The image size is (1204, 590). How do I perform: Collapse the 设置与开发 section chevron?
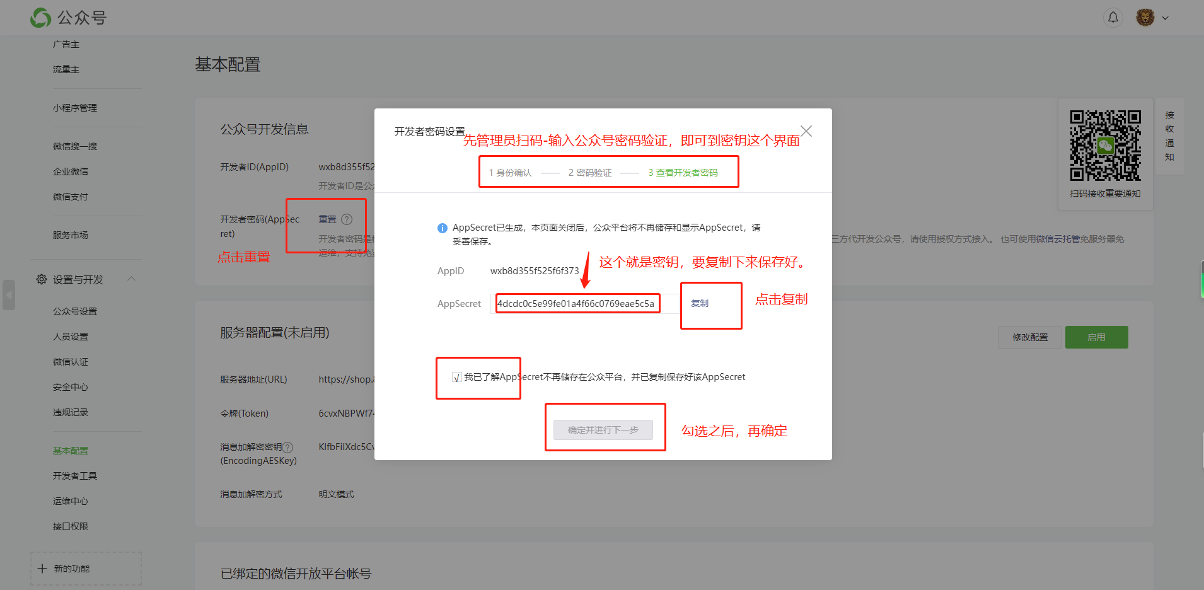[x=132, y=279]
